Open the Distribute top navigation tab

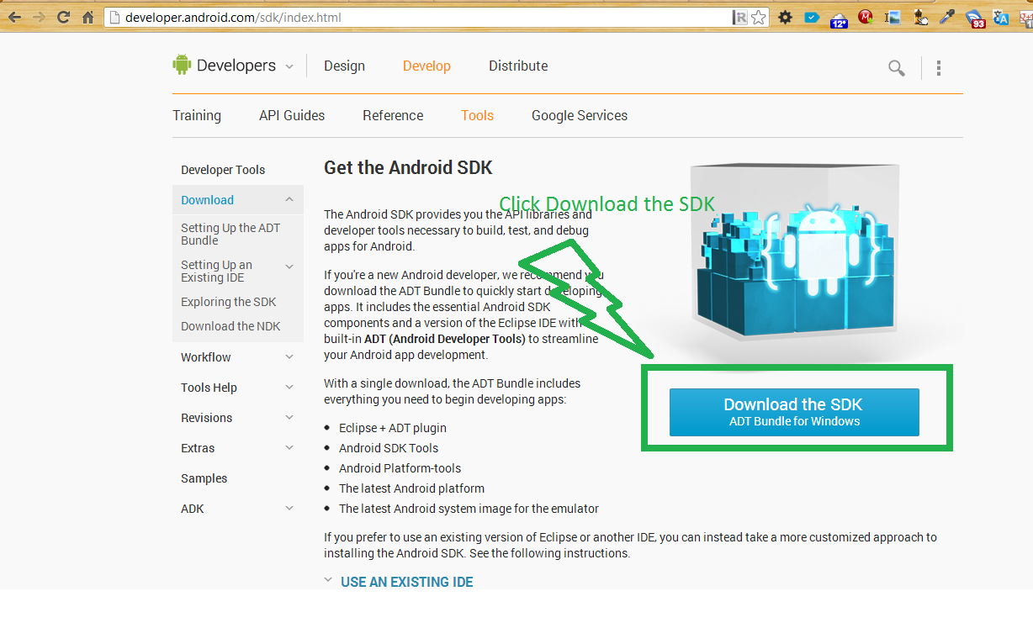tap(518, 66)
